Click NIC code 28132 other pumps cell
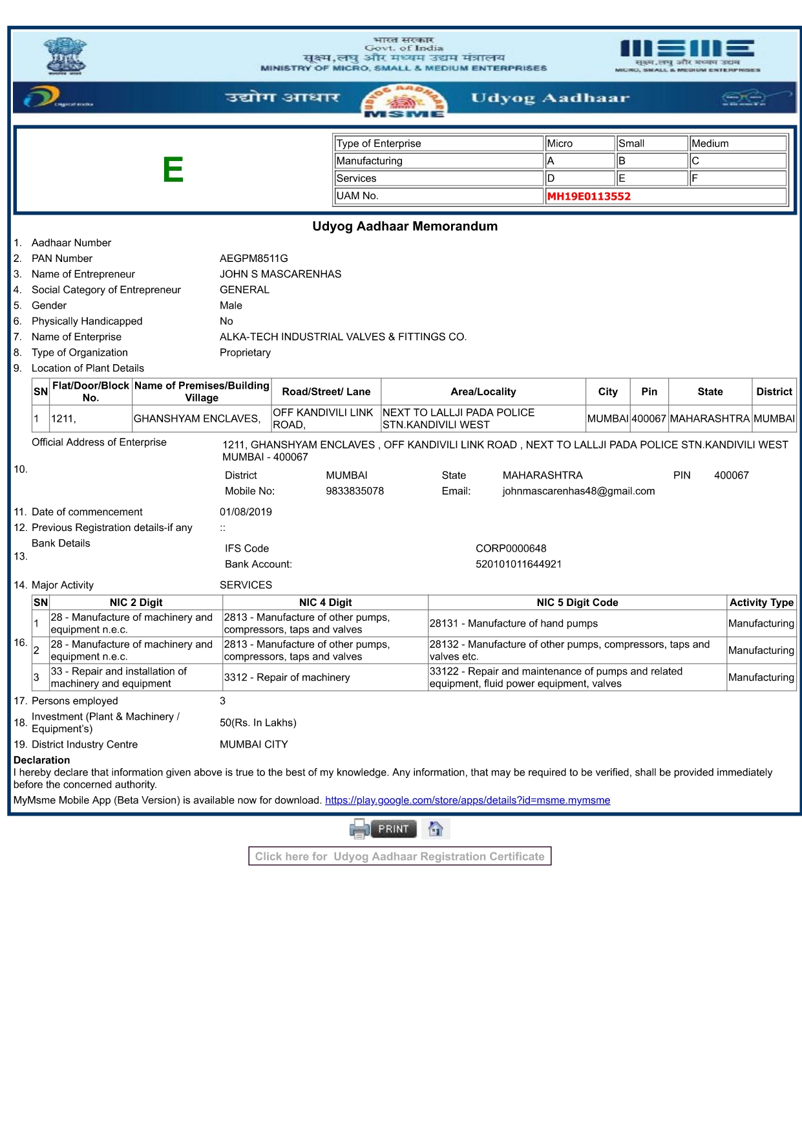Screen dimensions: 802x1135 [x=577, y=651]
